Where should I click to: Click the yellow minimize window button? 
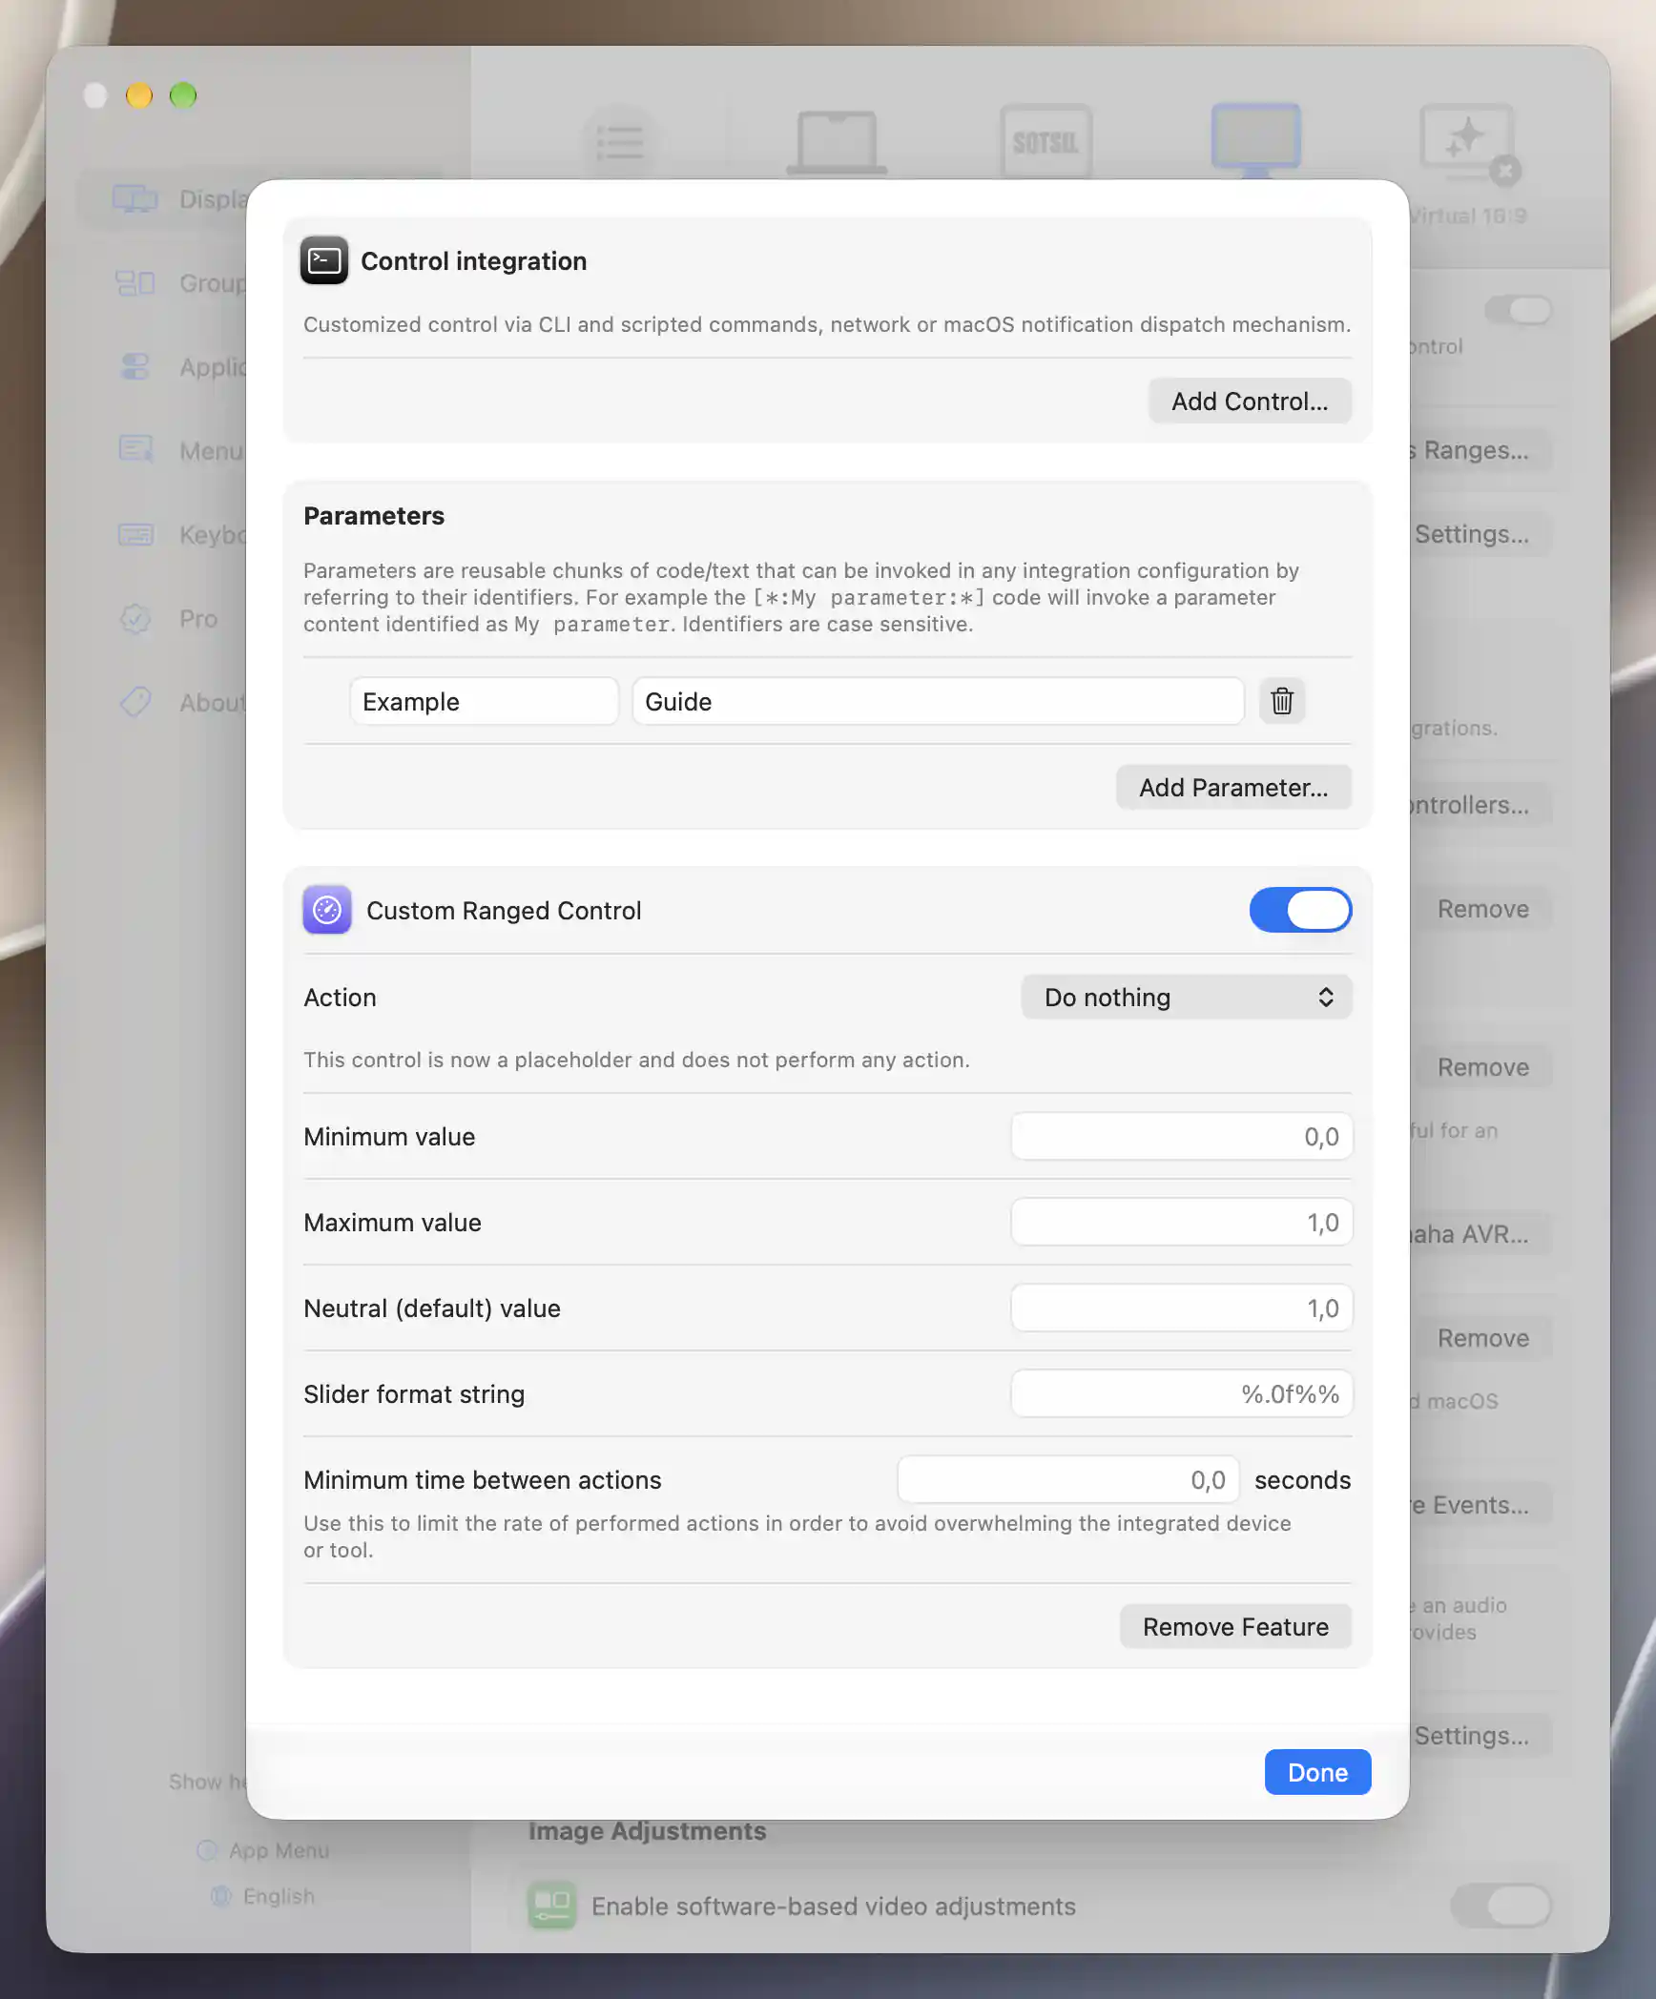(139, 95)
